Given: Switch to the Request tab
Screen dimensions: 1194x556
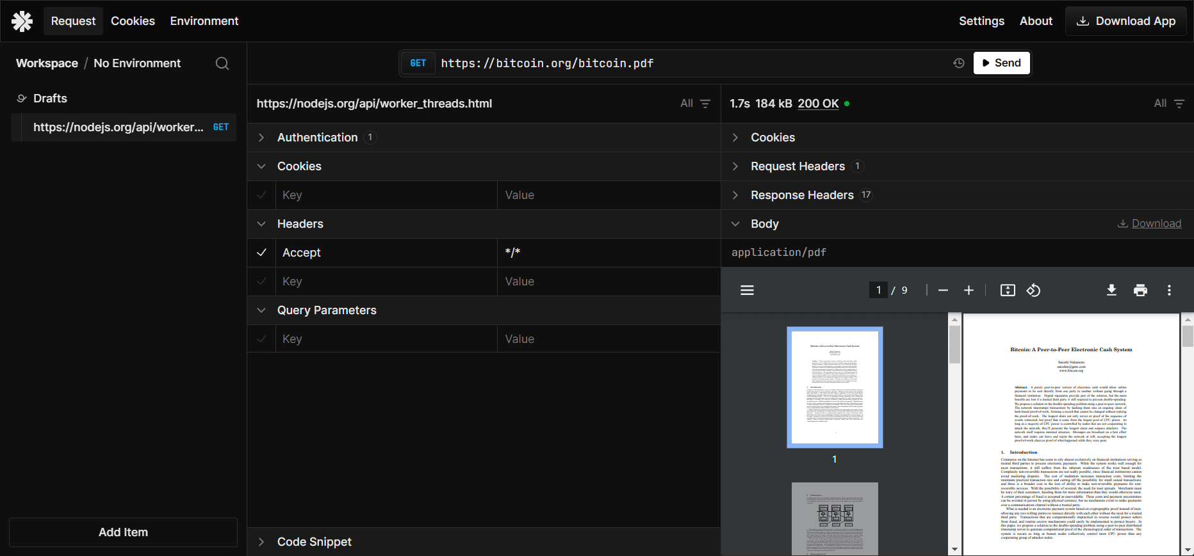Looking at the screenshot, I should click(x=73, y=21).
